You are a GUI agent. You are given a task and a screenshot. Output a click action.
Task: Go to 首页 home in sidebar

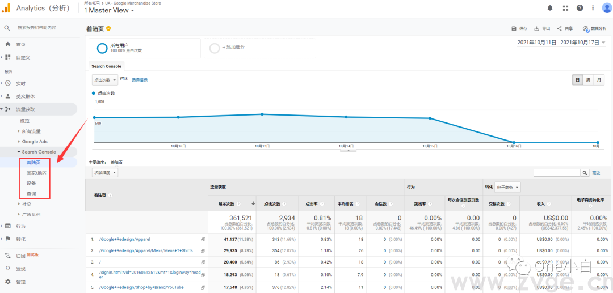click(21, 44)
